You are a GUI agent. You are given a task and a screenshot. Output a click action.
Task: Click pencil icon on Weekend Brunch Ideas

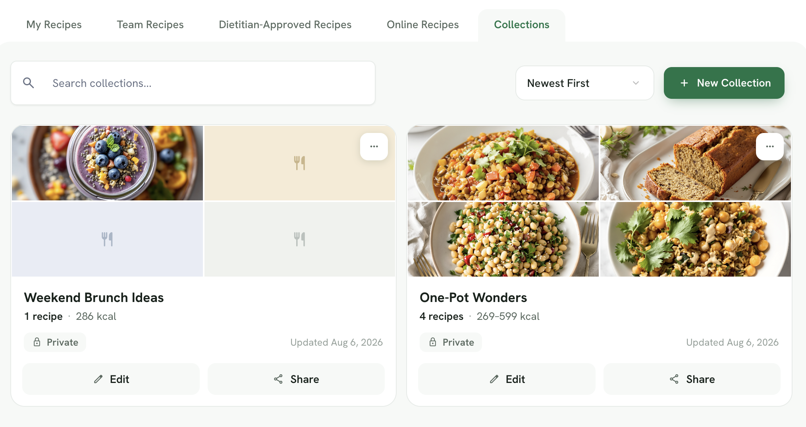(98, 379)
